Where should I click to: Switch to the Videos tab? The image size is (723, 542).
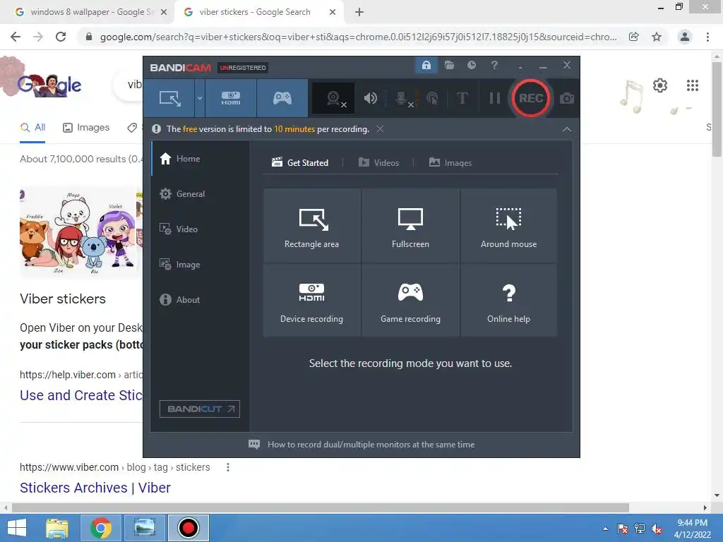pyautogui.click(x=378, y=163)
